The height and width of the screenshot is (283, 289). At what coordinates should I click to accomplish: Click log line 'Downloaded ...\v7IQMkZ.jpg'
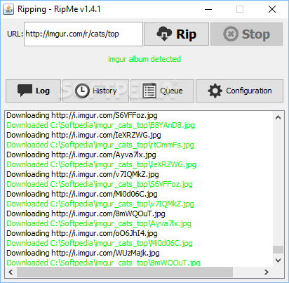[100, 204]
